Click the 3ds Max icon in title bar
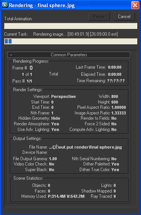 4,5
